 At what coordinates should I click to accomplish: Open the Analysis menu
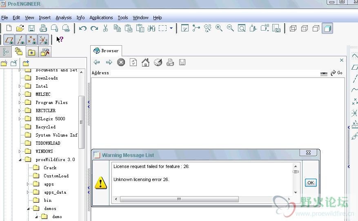pyautogui.click(x=63, y=18)
